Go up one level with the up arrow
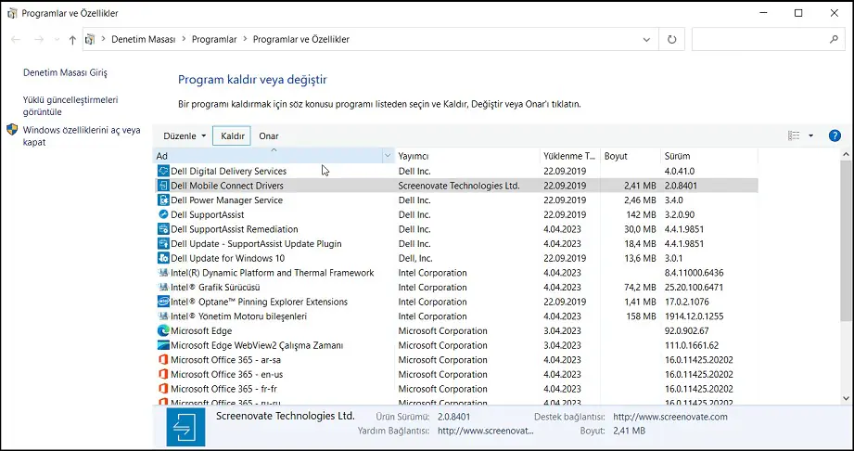The width and height of the screenshot is (854, 451). tap(72, 40)
